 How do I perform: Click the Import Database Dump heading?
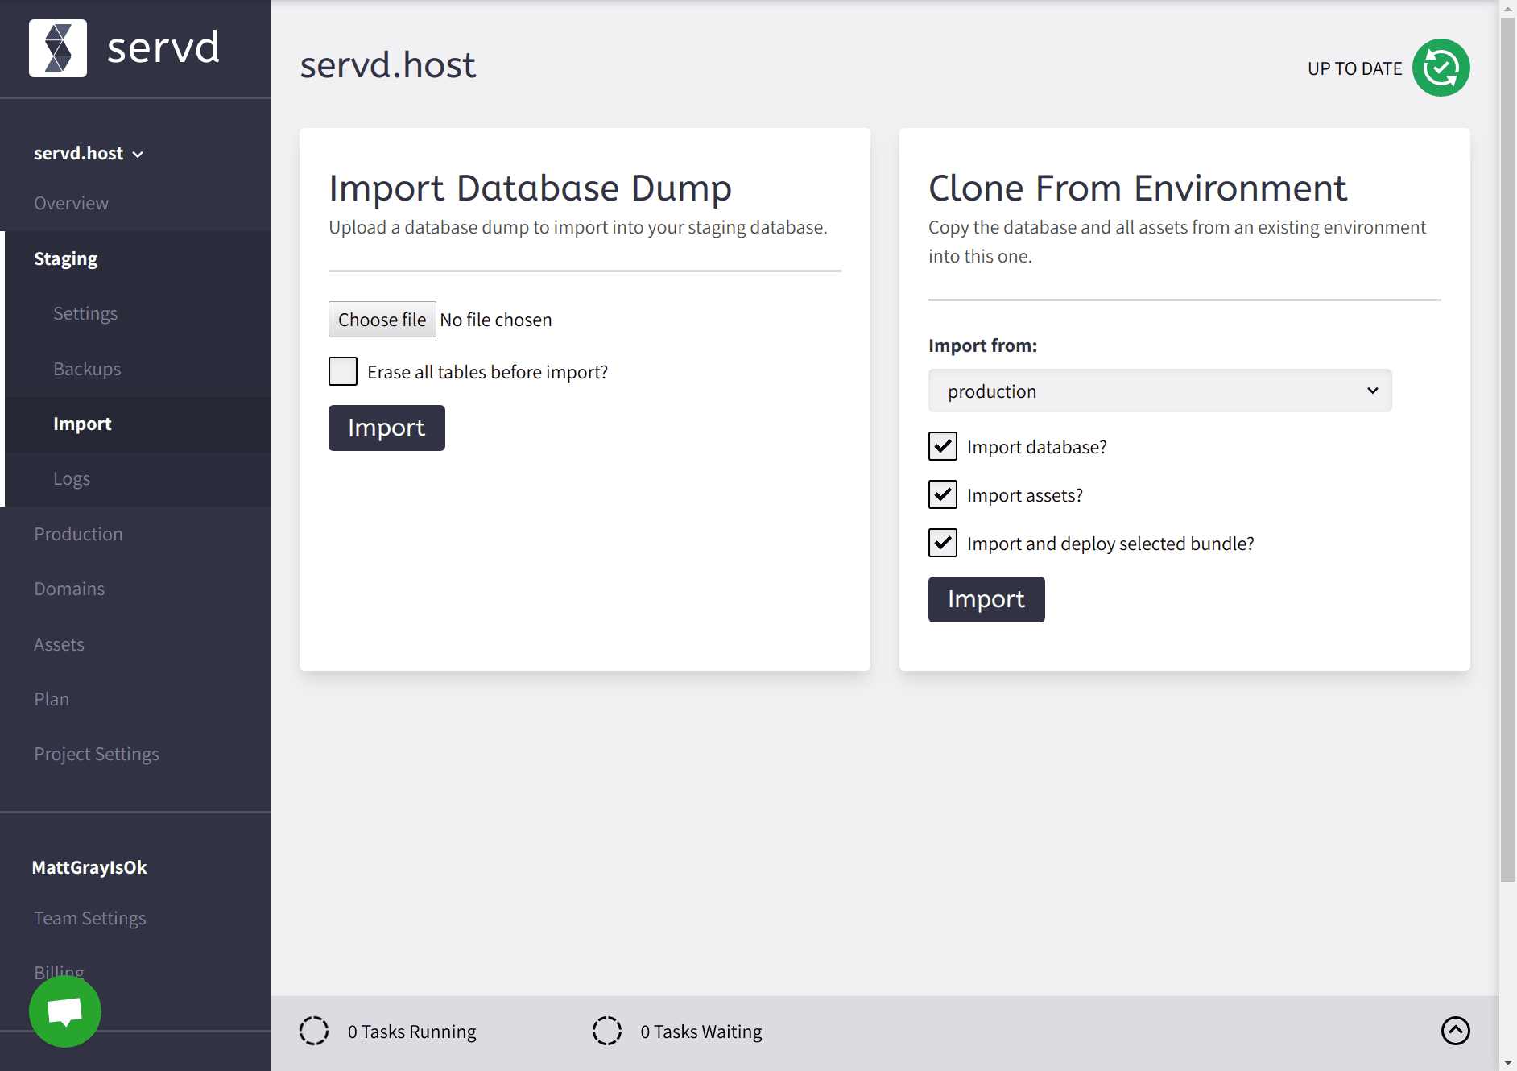point(530,188)
